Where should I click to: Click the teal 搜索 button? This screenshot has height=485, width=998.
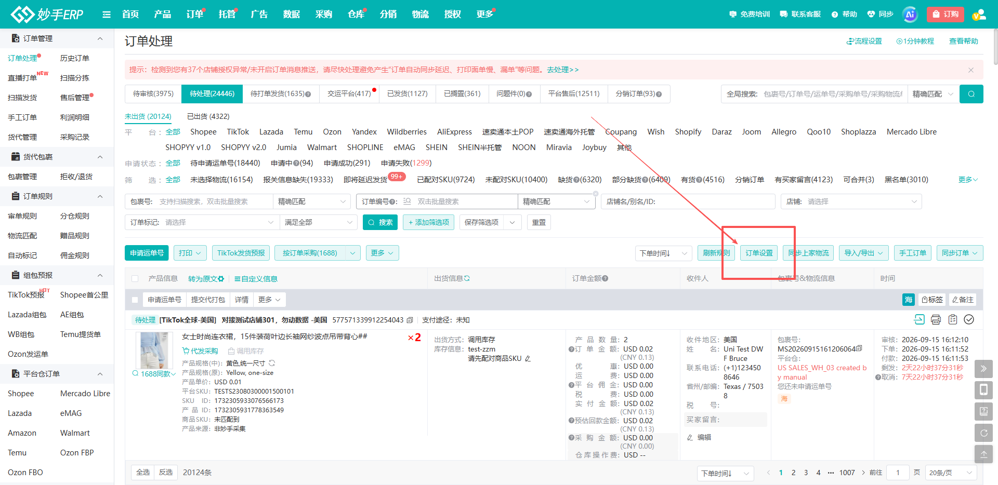pyautogui.click(x=380, y=222)
